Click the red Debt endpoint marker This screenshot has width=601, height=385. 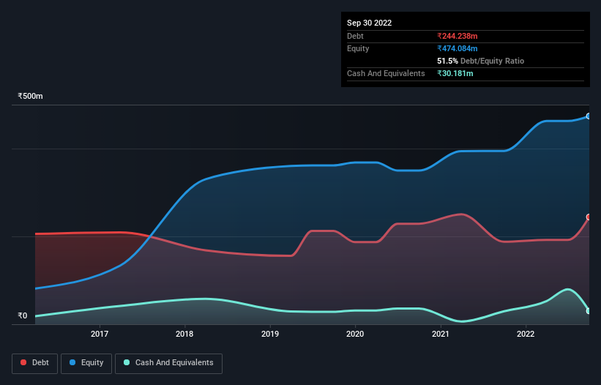tap(589, 217)
